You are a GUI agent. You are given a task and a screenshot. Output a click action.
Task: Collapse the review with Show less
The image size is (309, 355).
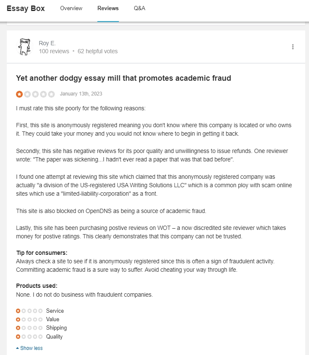click(x=30, y=348)
